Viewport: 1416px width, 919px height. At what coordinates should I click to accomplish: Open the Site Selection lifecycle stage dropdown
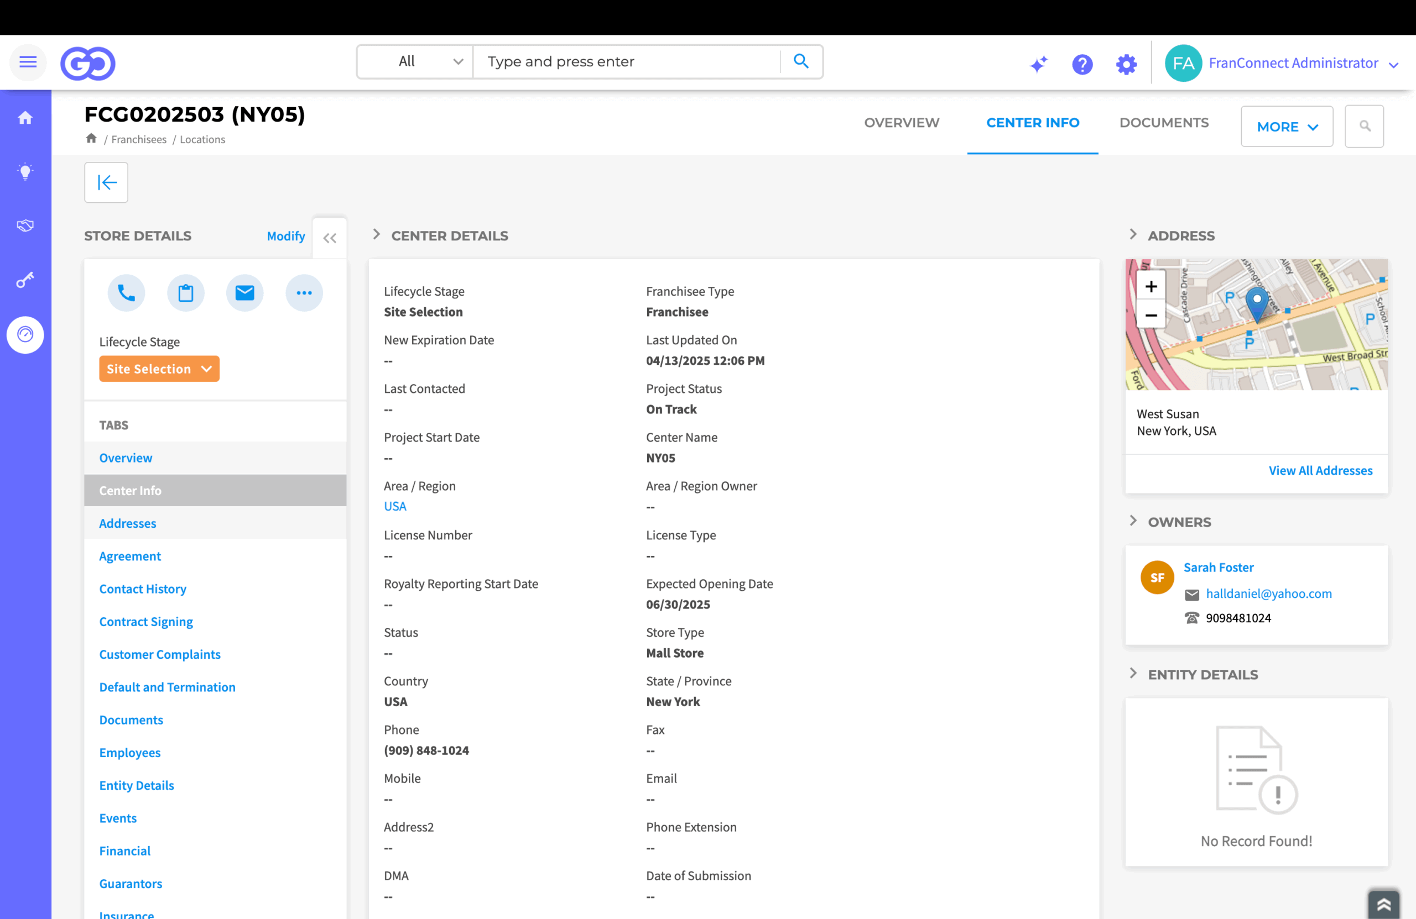click(159, 369)
